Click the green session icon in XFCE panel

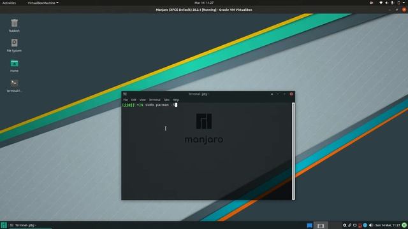pyautogui.click(x=404, y=225)
